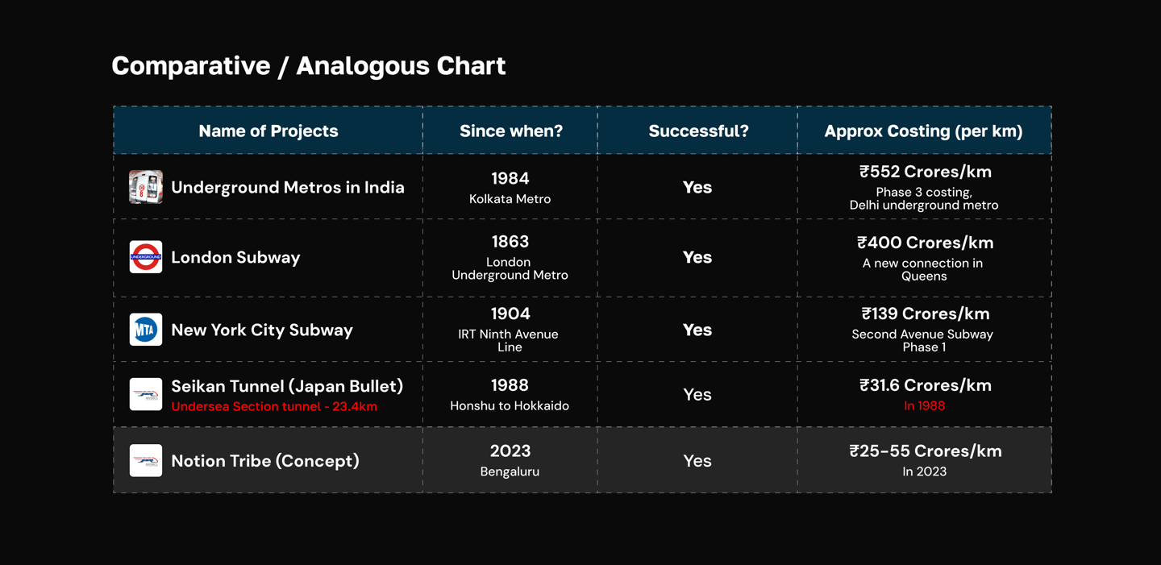1161x565 pixels.
Task: Select the 2023 Bengaluru cell
Action: tap(510, 460)
